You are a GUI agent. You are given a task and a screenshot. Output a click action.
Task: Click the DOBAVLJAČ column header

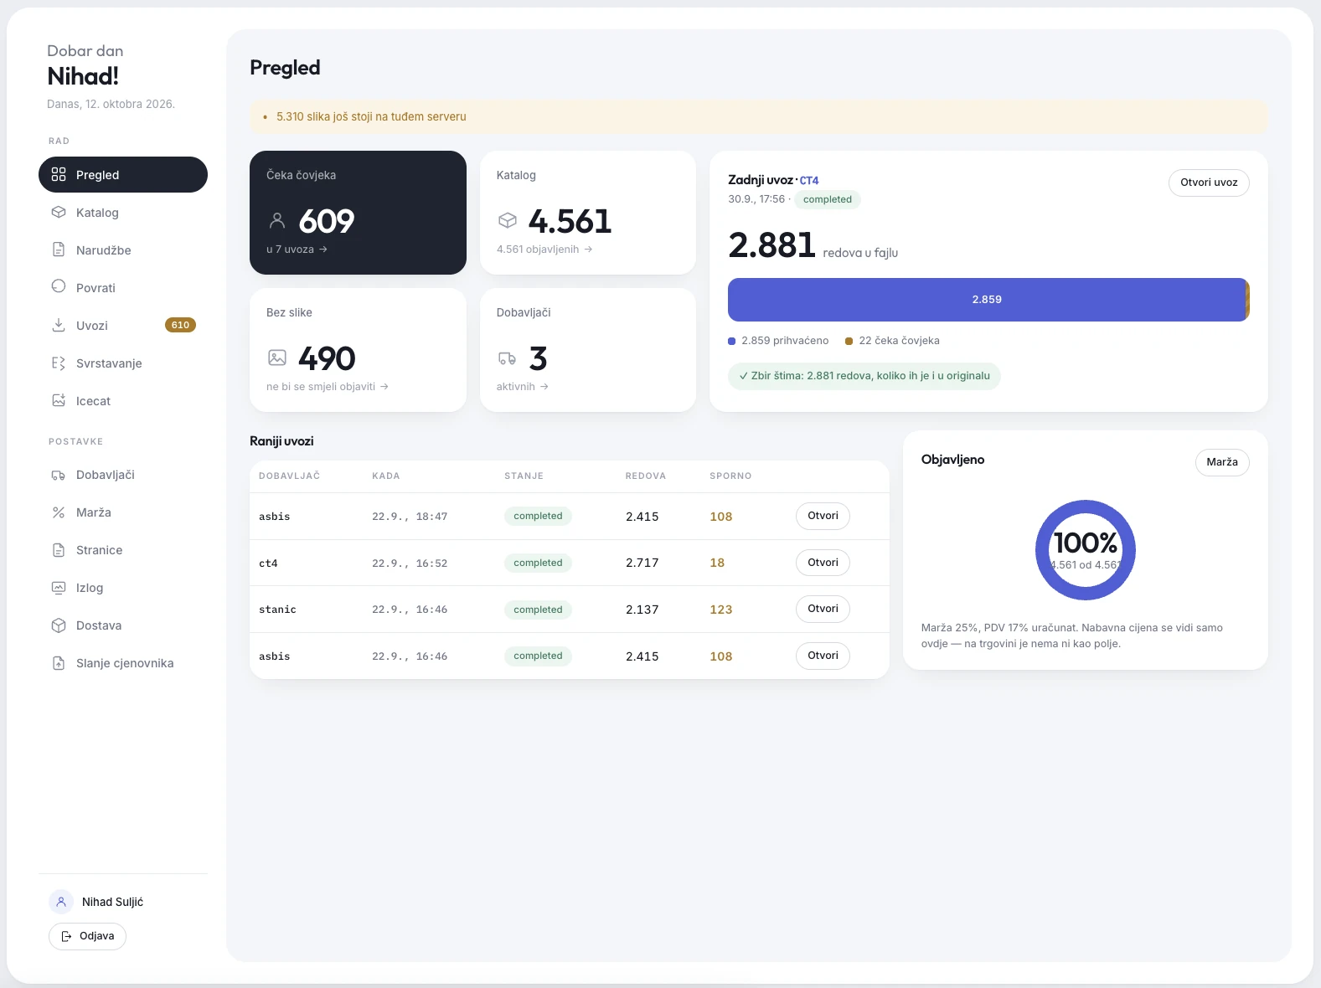[290, 476]
